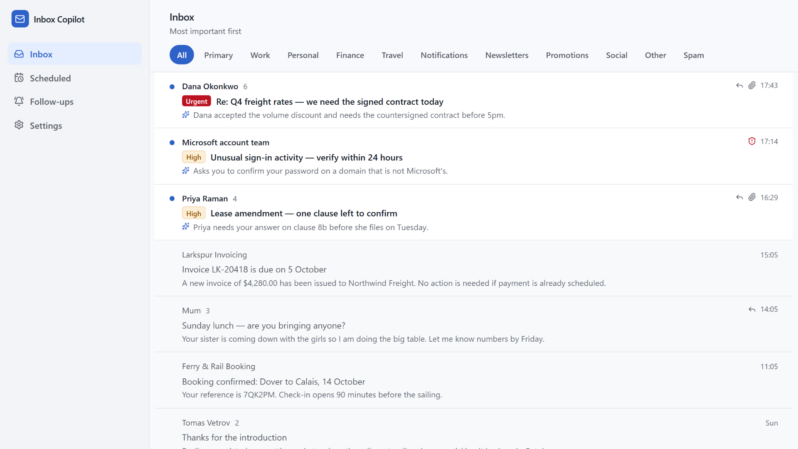Click the AI sparkle icon in Priya's summary

pos(186,227)
